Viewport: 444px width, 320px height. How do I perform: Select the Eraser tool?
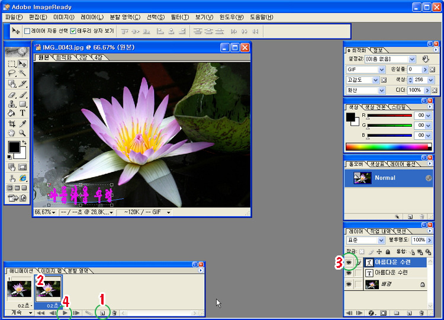point(12,94)
